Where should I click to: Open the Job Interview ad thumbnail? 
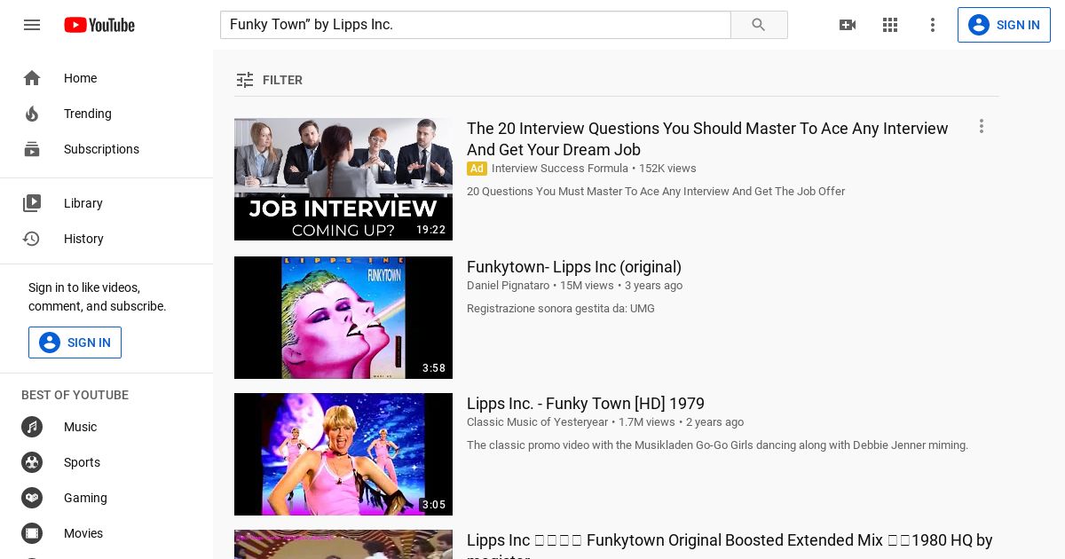pos(343,179)
